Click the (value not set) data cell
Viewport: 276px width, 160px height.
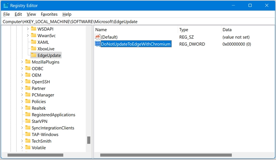[x=236, y=37]
